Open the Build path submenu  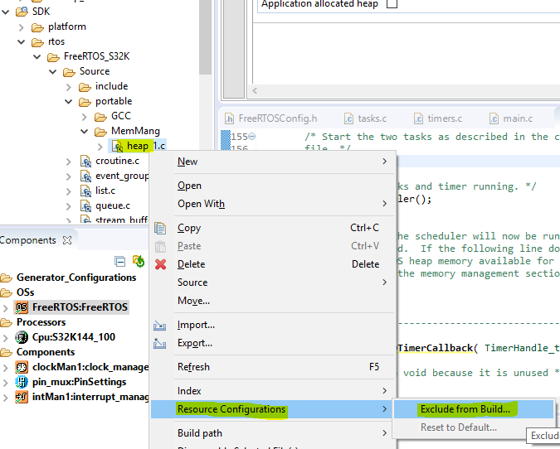pyautogui.click(x=273, y=433)
